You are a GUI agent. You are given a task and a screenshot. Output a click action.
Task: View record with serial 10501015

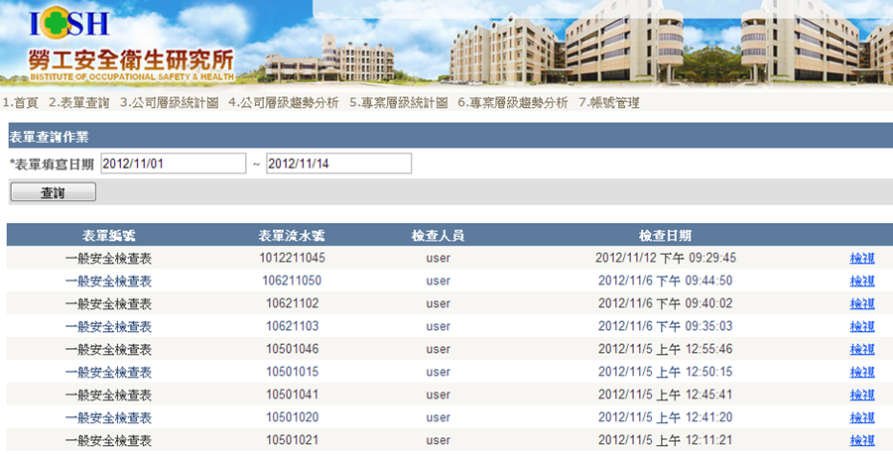861,372
